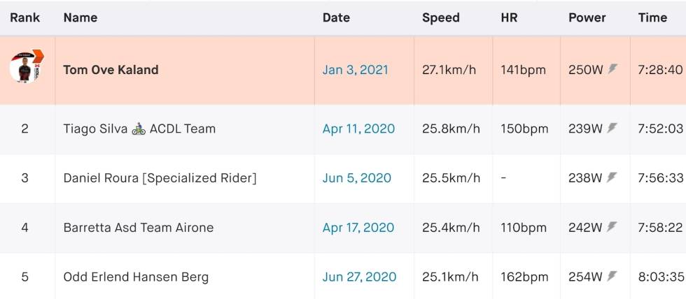The image size is (686, 299).
Task: Click the power icon beside 238W
Action: [x=612, y=177]
